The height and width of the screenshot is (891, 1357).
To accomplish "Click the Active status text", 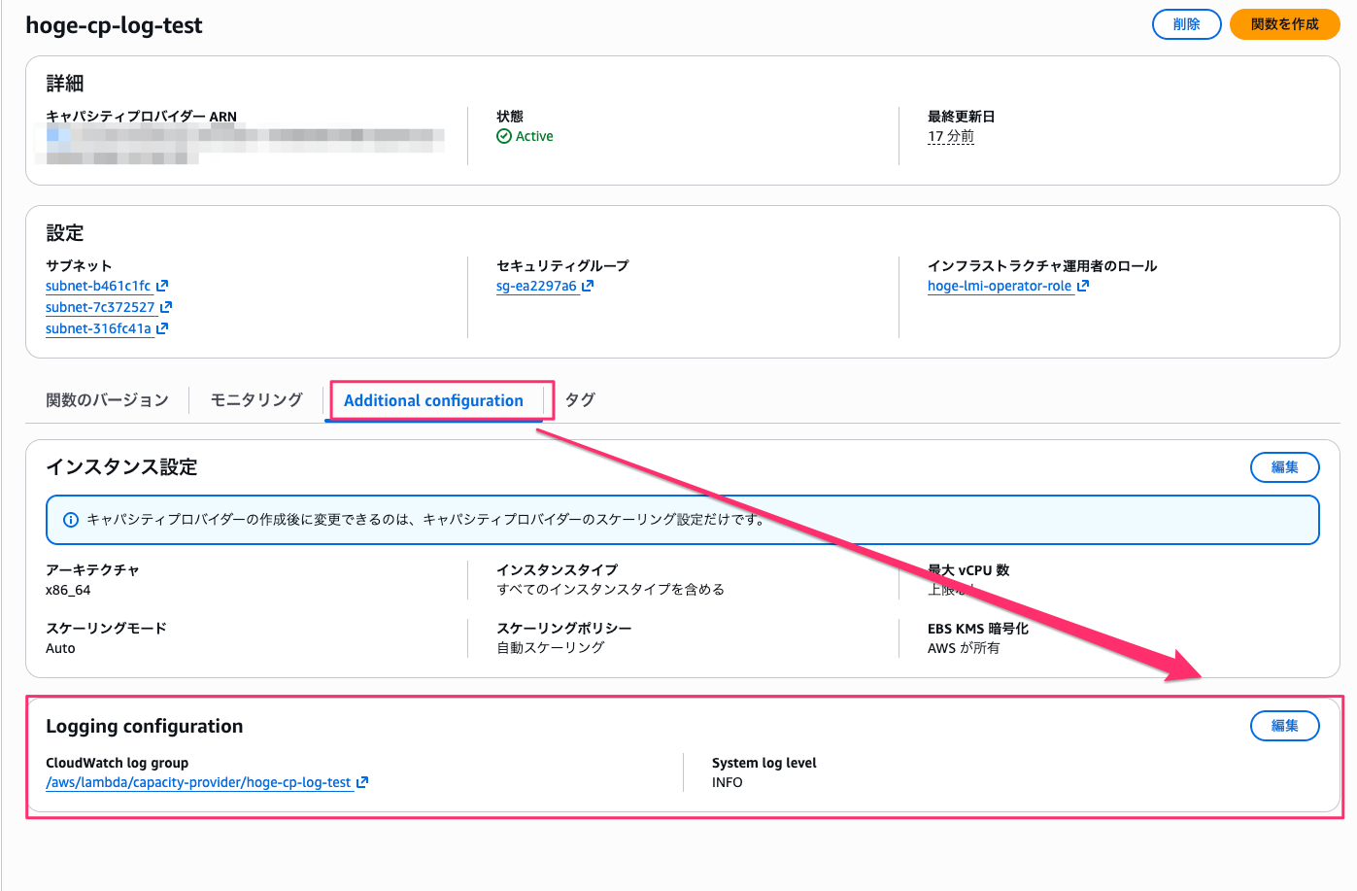I will (x=534, y=136).
